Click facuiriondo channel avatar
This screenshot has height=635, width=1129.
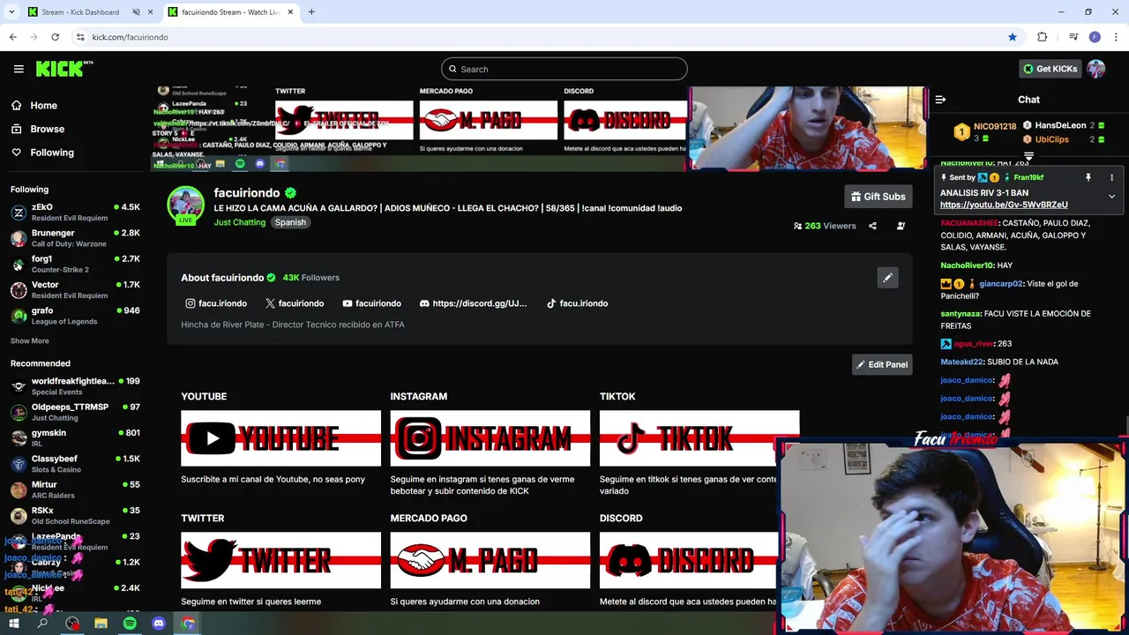coord(185,205)
